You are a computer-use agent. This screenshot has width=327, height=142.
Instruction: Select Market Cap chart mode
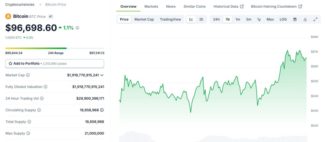coord(144,19)
